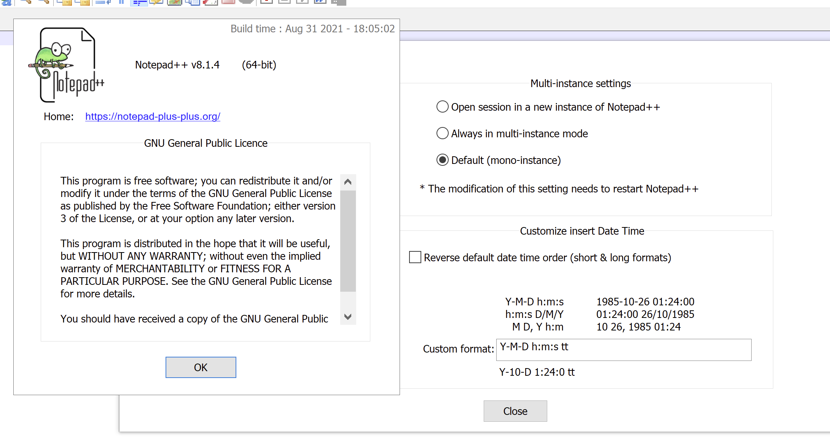Open the notepad-plus-plus.org home link
830x440 pixels.
153,116
